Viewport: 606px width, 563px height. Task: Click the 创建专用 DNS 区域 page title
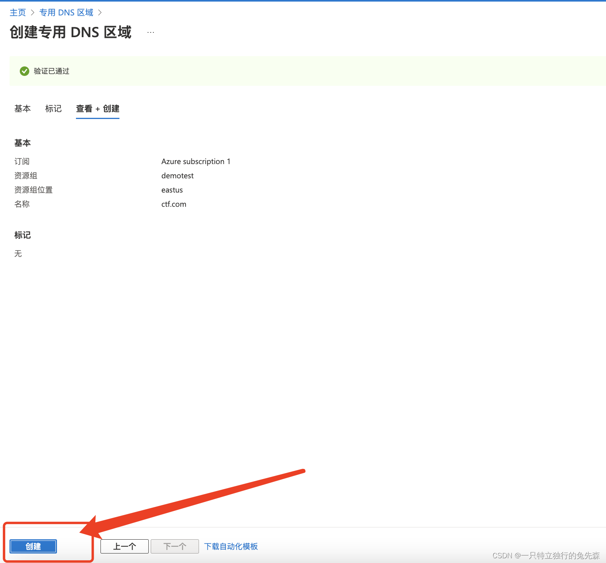[70, 32]
